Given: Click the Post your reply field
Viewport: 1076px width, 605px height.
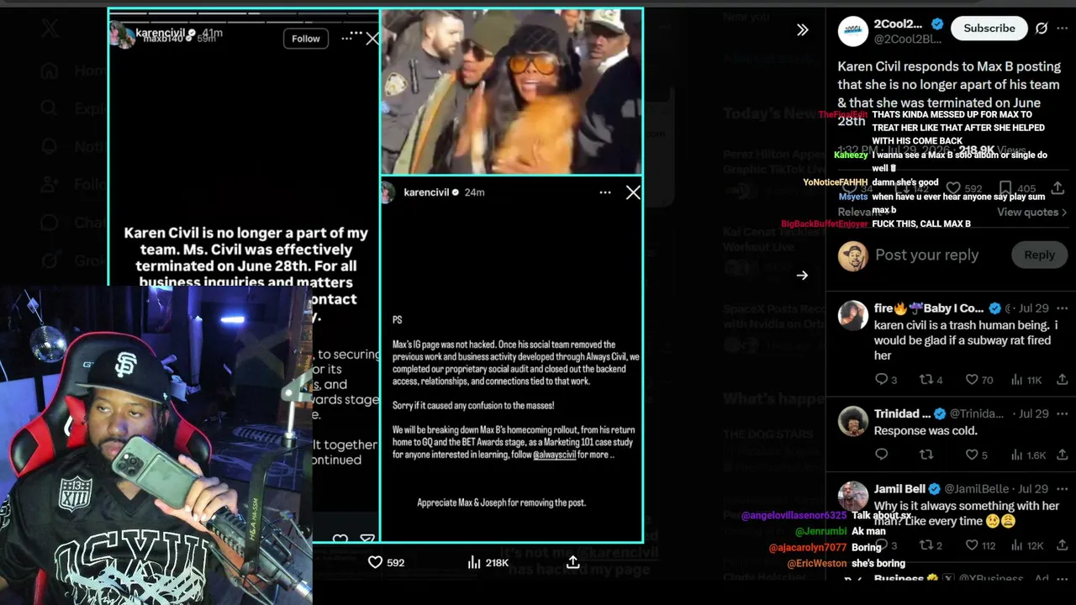Looking at the screenshot, I should click(926, 255).
